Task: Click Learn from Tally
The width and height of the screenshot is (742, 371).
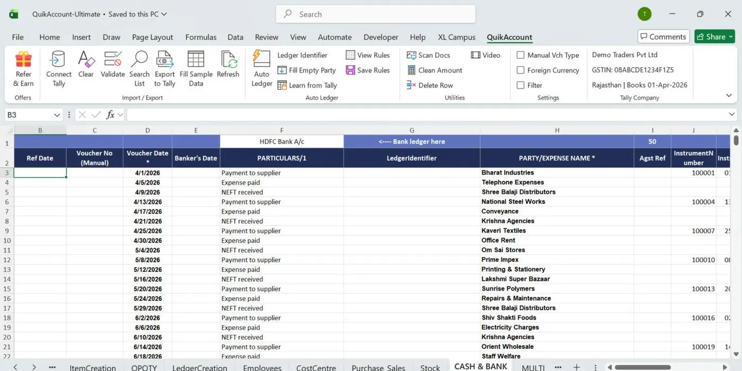Action: pos(306,85)
